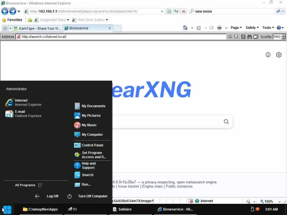Image resolution: width=287 pixels, height=215 pixels.
Task: Click Turn Off Computer button
Action: pyautogui.click(x=87, y=196)
